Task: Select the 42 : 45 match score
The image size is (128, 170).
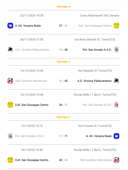Action: pyautogui.click(x=63, y=81)
